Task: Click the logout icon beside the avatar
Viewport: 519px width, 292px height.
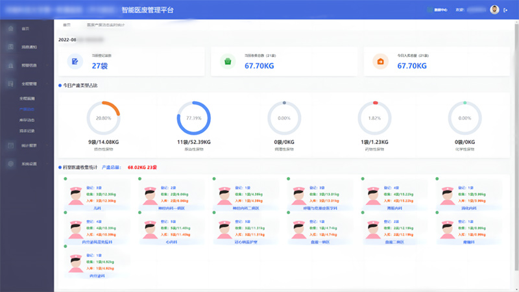Action: tap(505, 10)
